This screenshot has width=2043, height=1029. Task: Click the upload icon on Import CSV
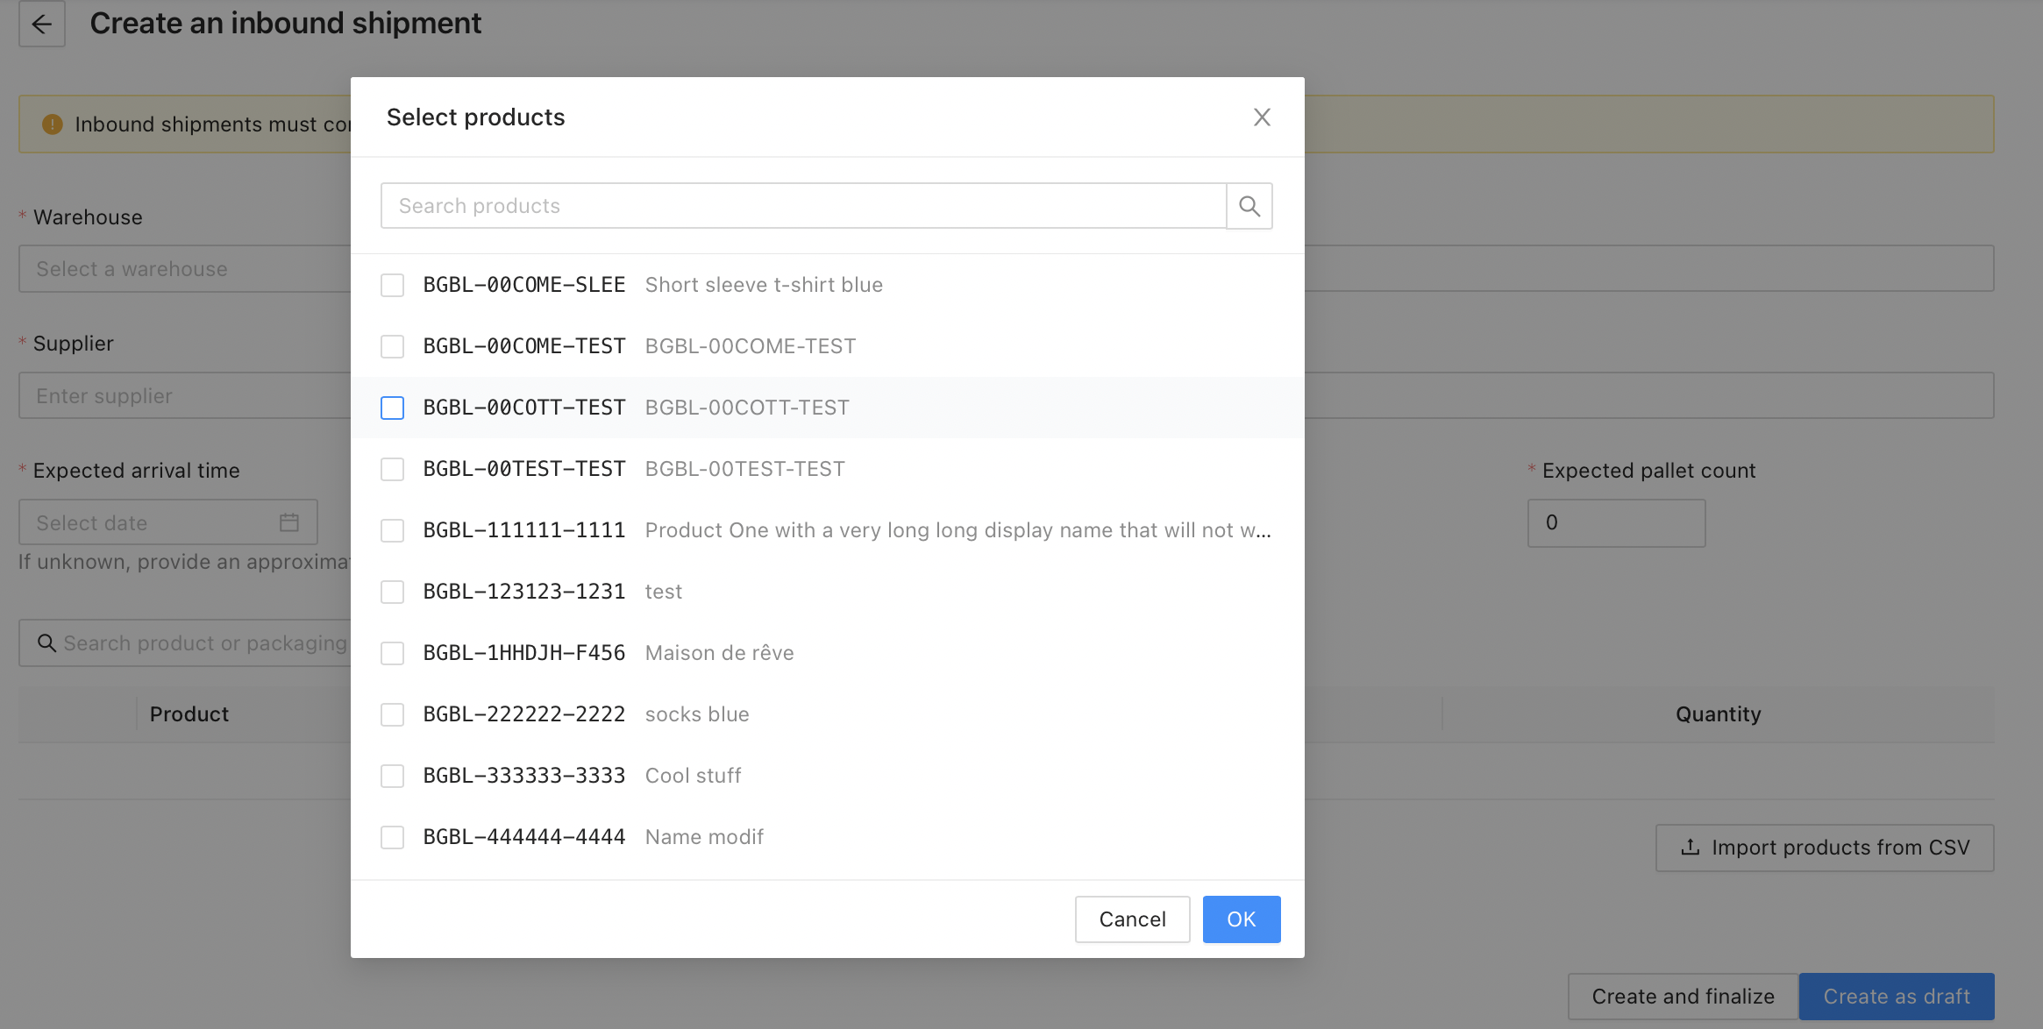click(1690, 848)
